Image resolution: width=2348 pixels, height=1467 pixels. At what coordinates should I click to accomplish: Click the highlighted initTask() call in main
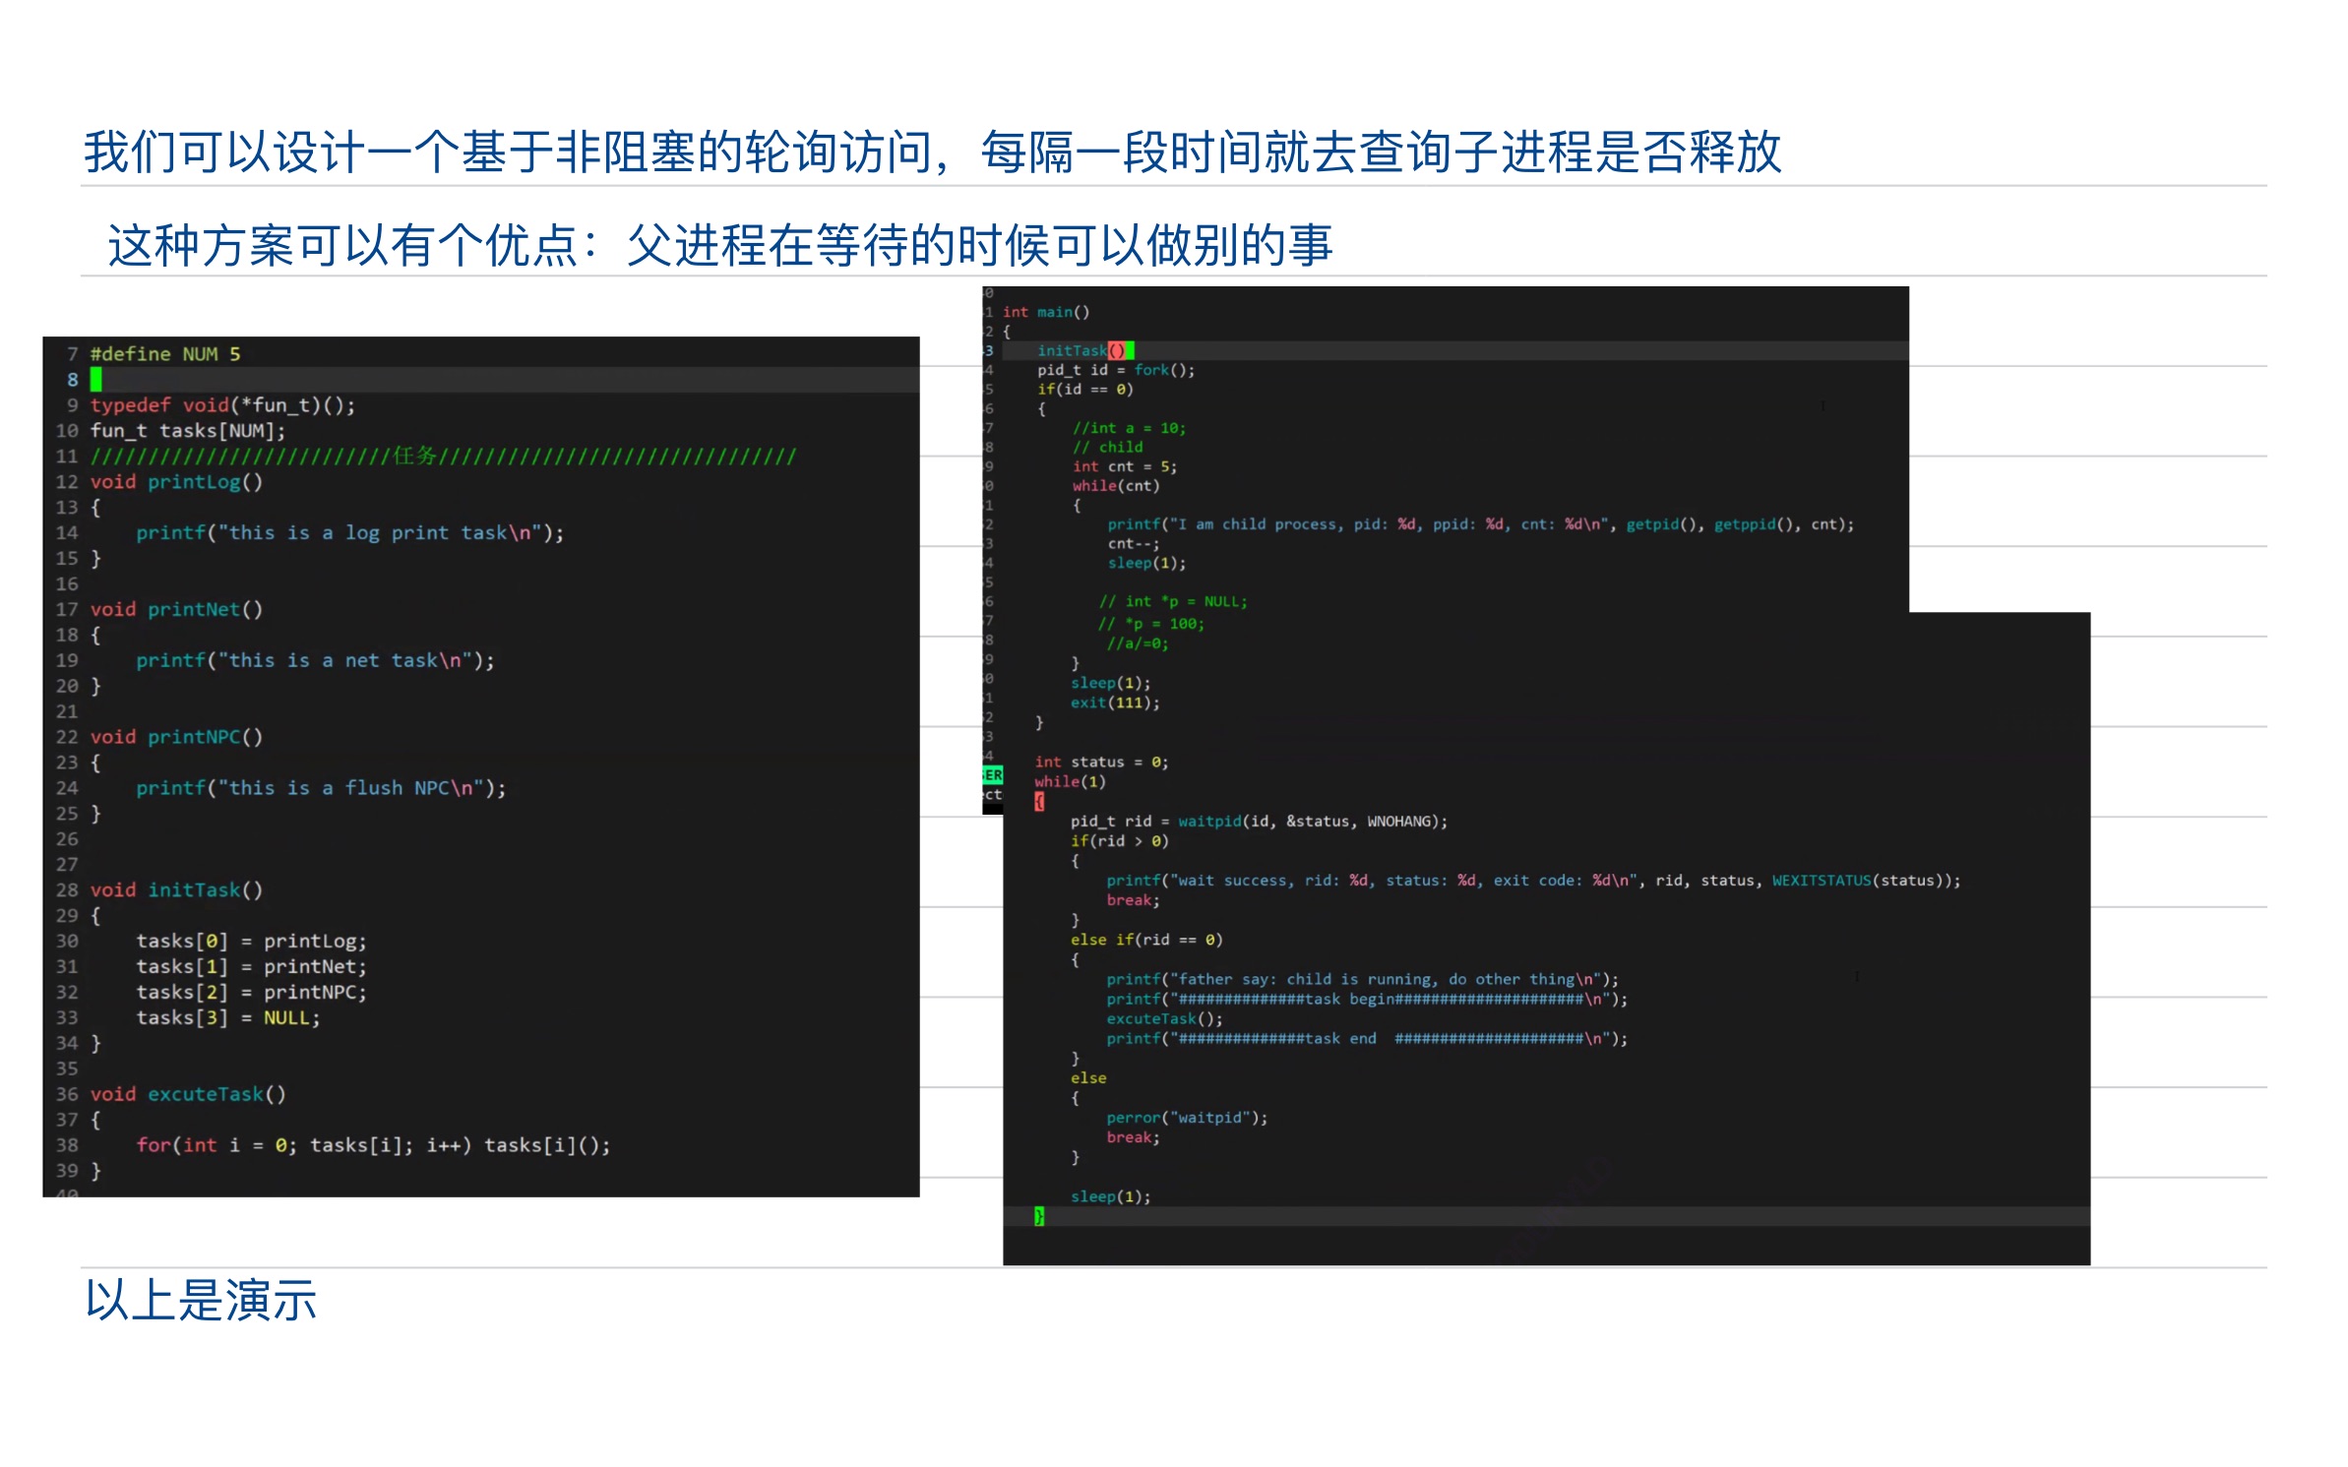(x=1082, y=351)
